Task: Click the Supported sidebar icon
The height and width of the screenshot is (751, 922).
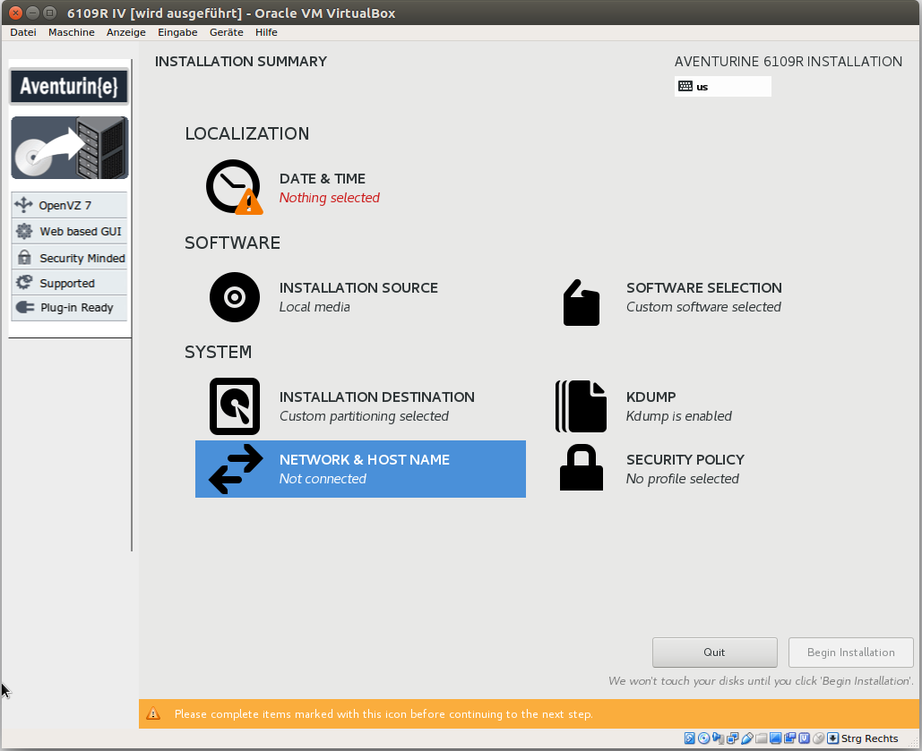Action: (x=24, y=283)
